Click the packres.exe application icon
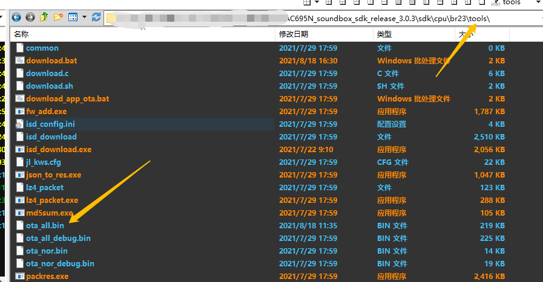 (x=20, y=276)
